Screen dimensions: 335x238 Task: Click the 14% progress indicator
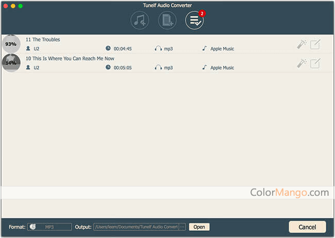point(11,63)
